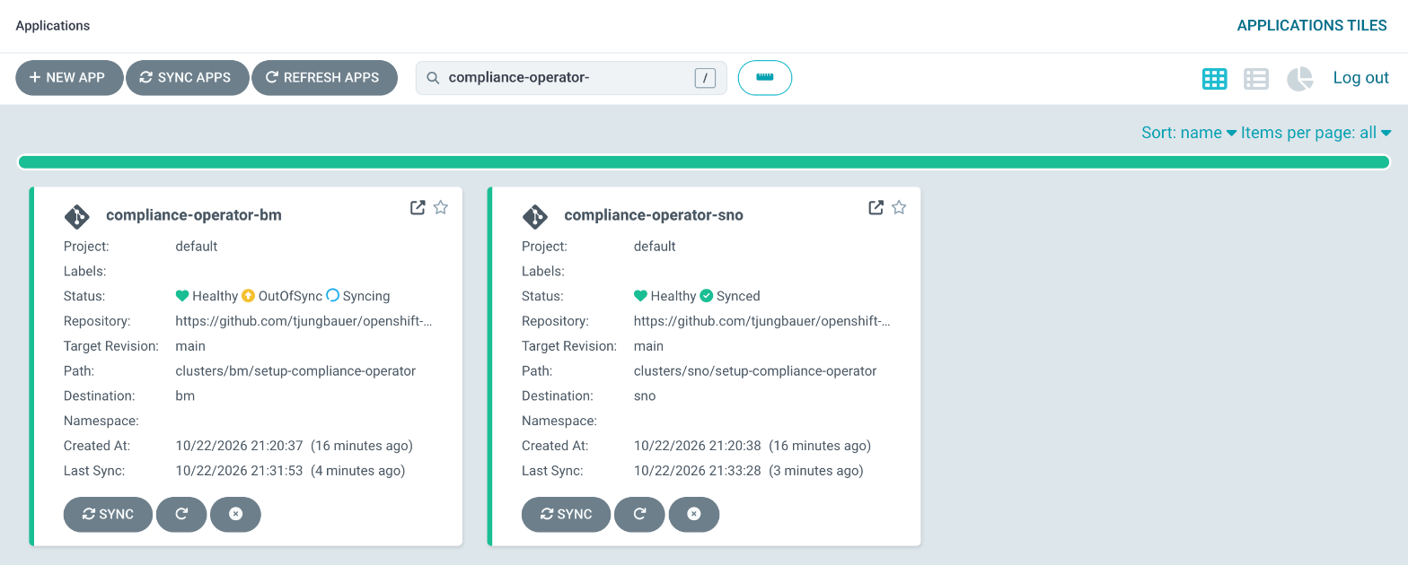Viewport: 1408px width, 565px height.
Task: Click the Applications breadcrumb
Action: (x=53, y=26)
